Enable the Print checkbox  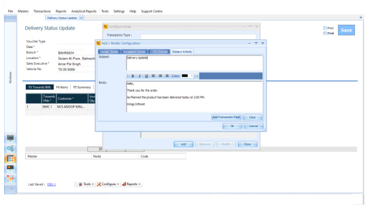pos(325,28)
